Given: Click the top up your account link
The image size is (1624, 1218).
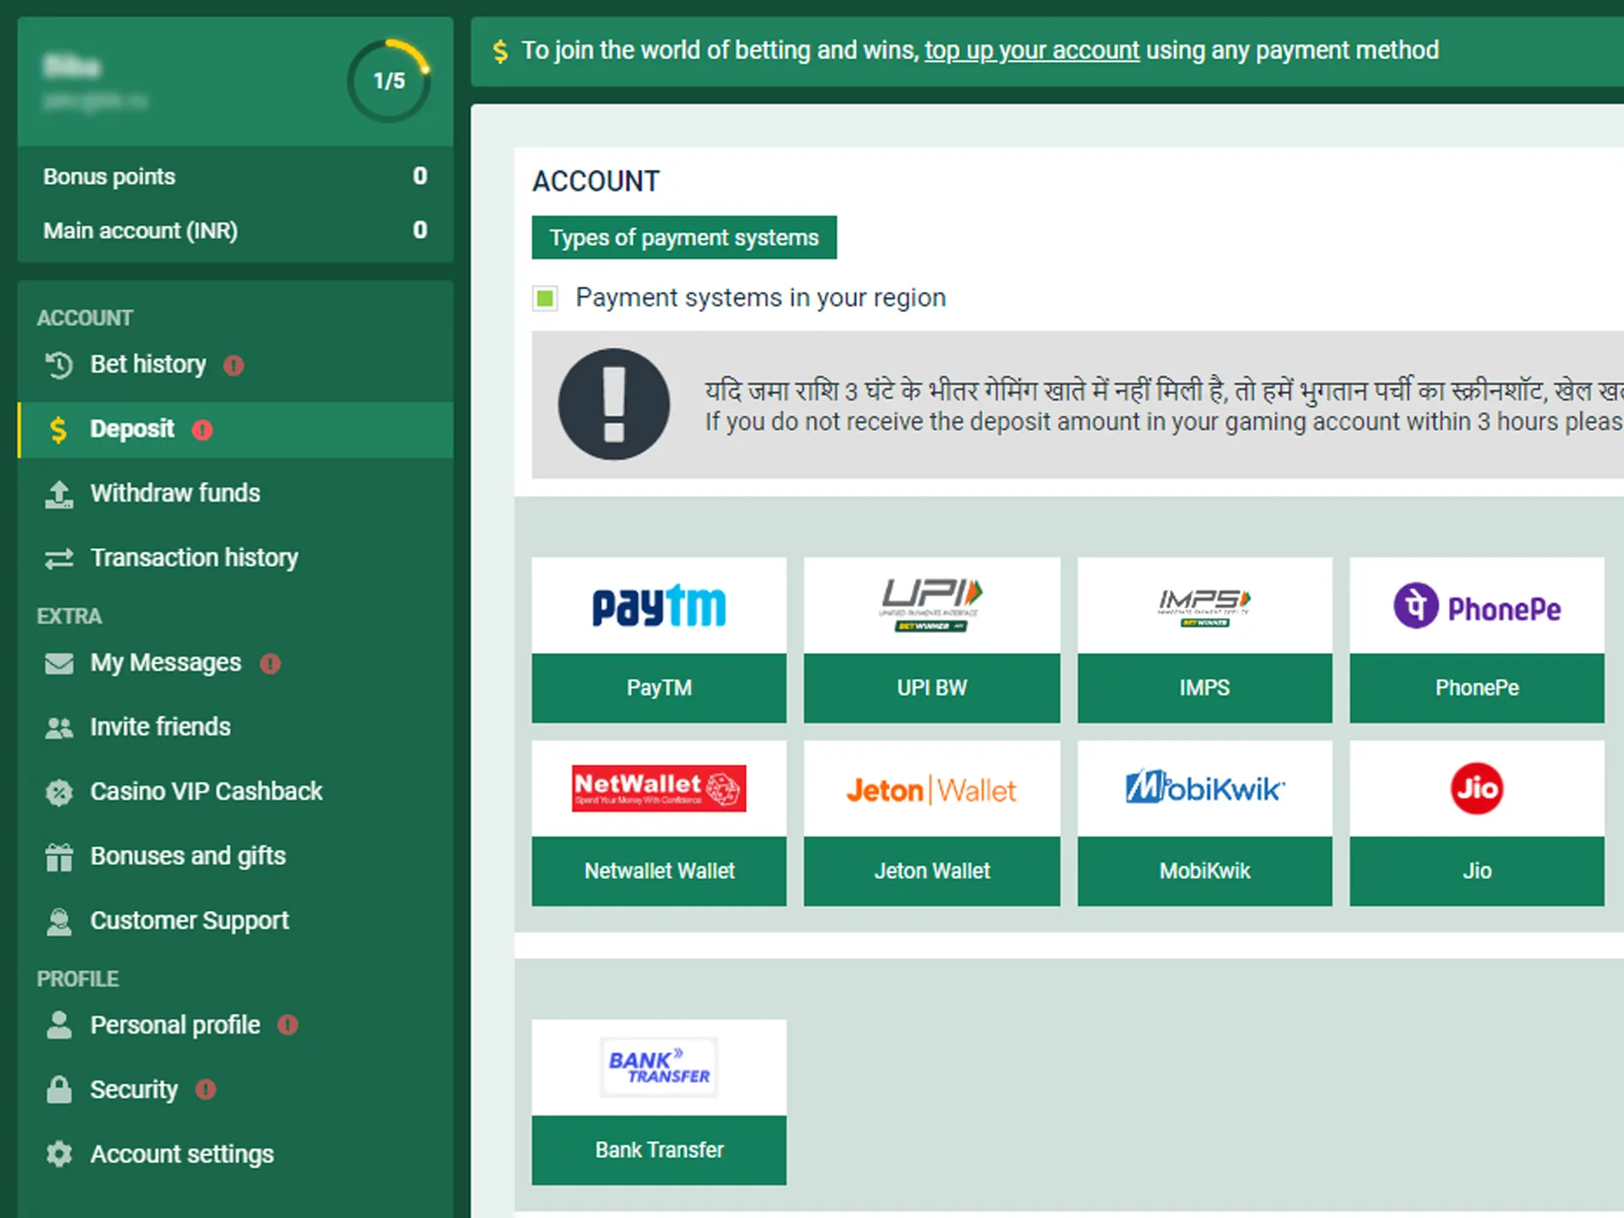Looking at the screenshot, I should coord(1031,50).
